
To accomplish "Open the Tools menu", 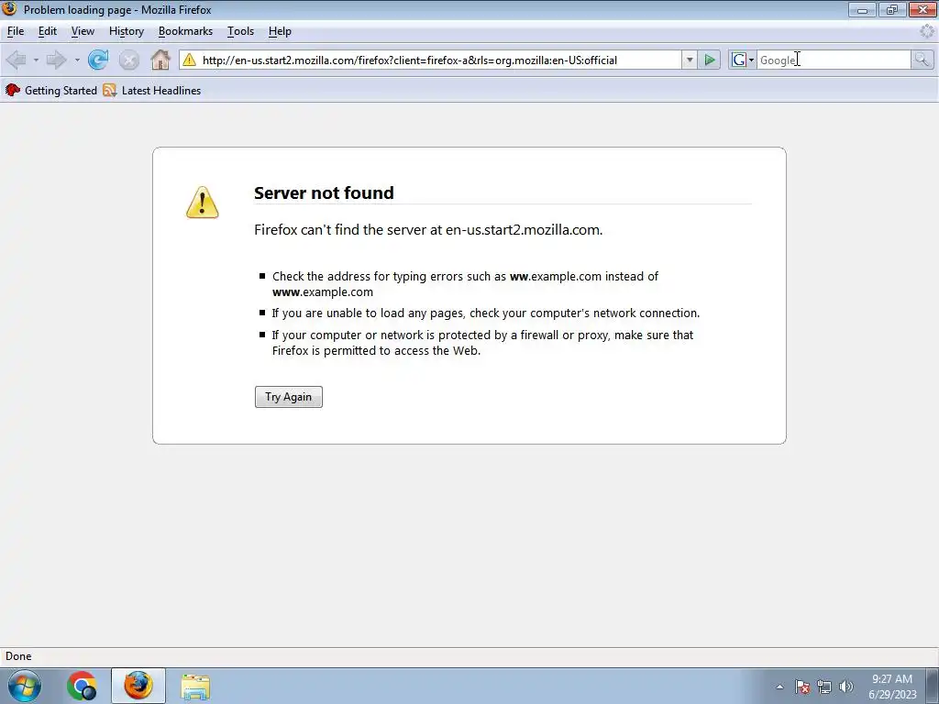I will [241, 31].
